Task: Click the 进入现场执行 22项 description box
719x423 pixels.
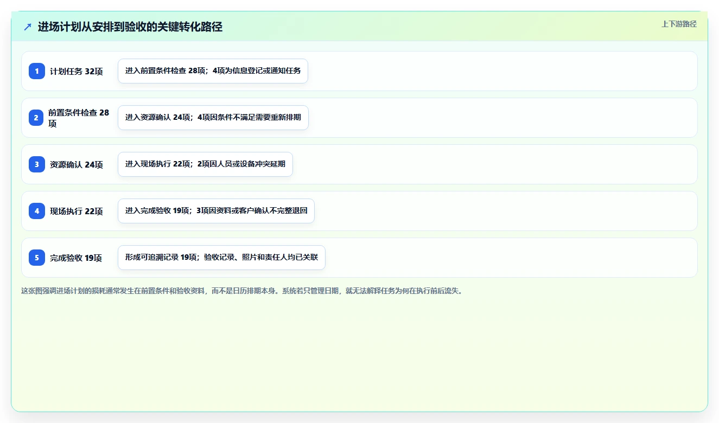Action: (205, 164)
